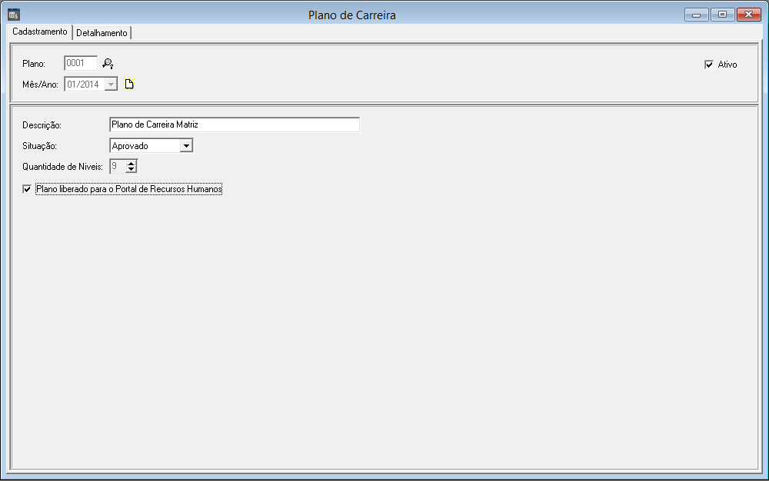Click the Plano search magnifier icon
769x481 pixels.
click(108, 64)
